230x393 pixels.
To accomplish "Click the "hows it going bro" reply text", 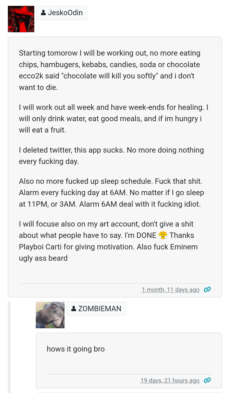I will click(x=76, y=349).
